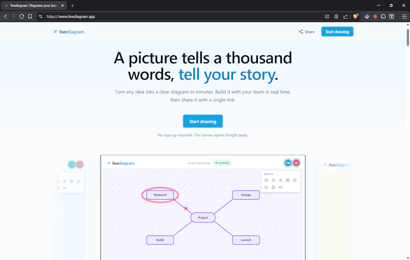This screenshot has height=260, width=410.
Task: Click Share in the page header
Action: coord(306,32)
